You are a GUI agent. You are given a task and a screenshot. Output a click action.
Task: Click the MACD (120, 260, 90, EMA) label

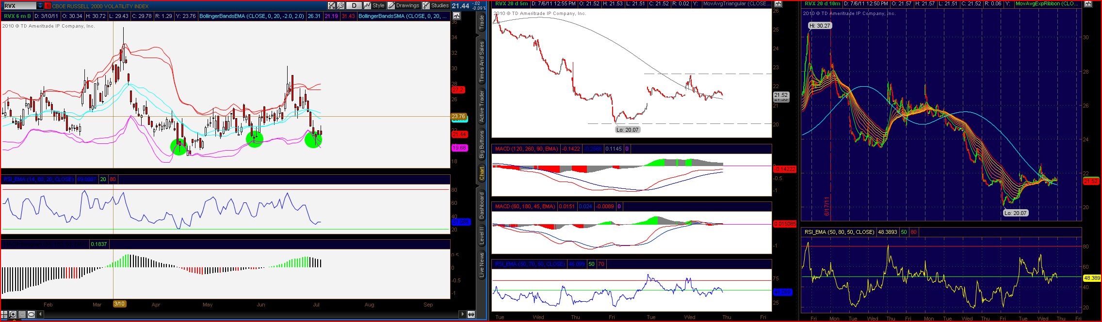point(526,149)
